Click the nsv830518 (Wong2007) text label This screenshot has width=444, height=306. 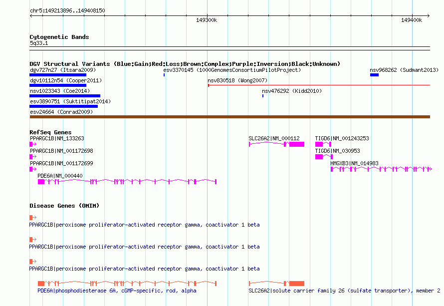[237, 80]
